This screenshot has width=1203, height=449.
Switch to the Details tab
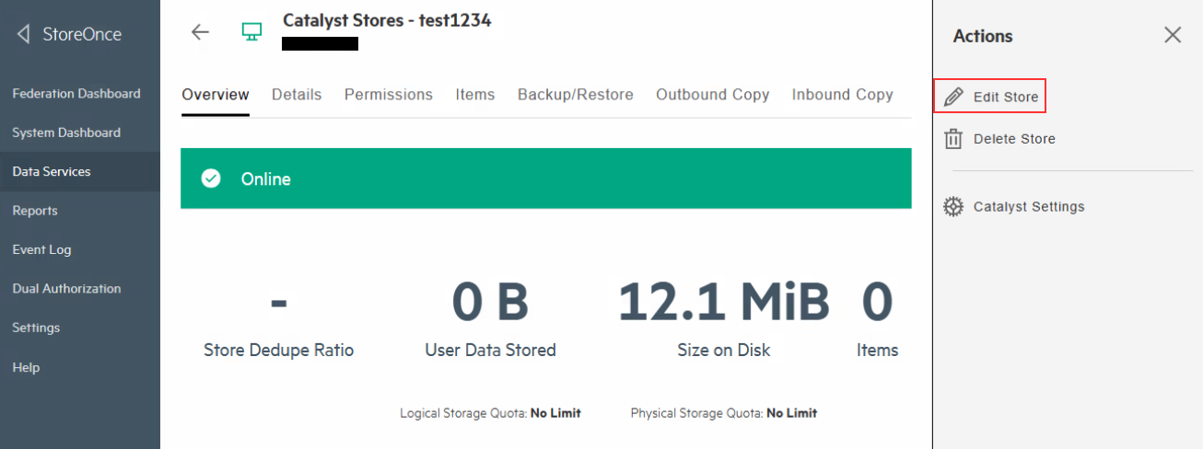click(x=297, y=95)
